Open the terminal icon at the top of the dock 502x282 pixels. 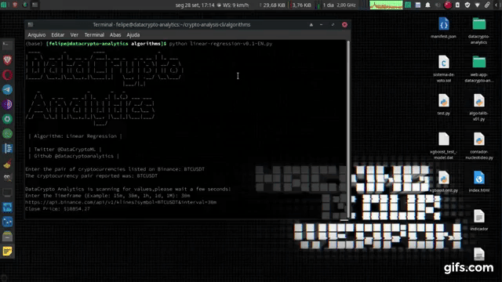pyautogui.click(x=7, y=45)
